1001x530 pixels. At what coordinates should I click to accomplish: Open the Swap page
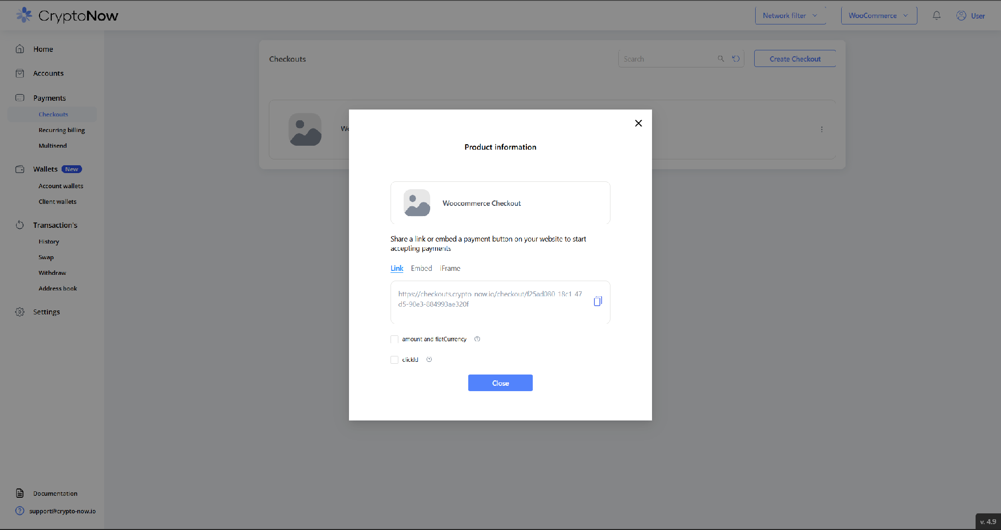46,257
